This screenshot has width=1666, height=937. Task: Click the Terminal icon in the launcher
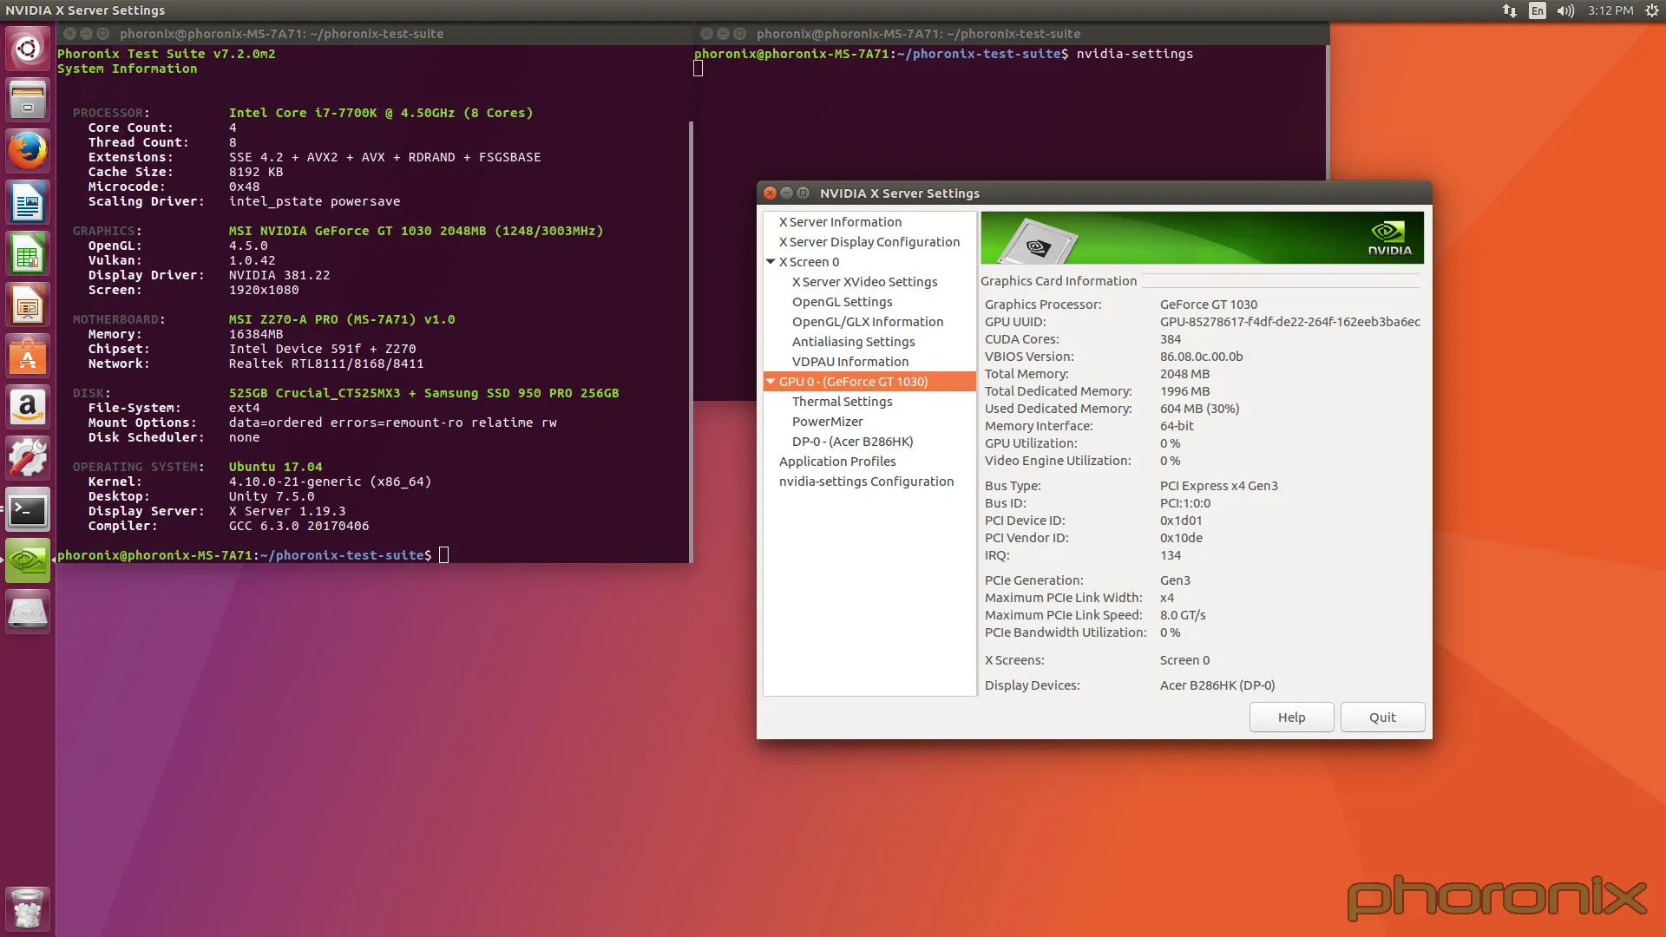click(28, 509)
